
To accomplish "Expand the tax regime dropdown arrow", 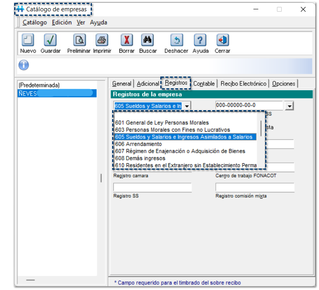I will pos(187,106).
